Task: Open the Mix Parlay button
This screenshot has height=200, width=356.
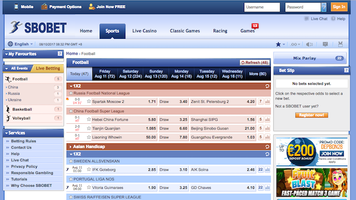Action: (310, 58)
